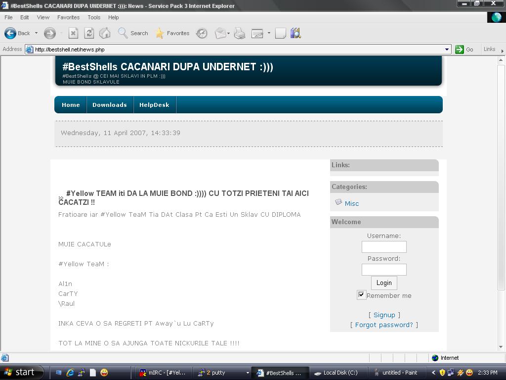Refresh the page using the toolbar icon
Screen dimensions: 506x380
click(89, 33)
